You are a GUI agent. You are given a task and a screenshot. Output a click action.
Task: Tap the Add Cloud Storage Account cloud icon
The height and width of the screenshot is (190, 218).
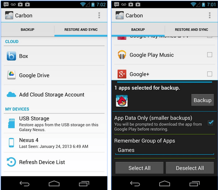point(11,95)
